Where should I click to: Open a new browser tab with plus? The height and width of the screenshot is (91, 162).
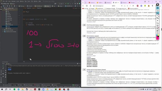pyautogui.click(x=138, y=3)
